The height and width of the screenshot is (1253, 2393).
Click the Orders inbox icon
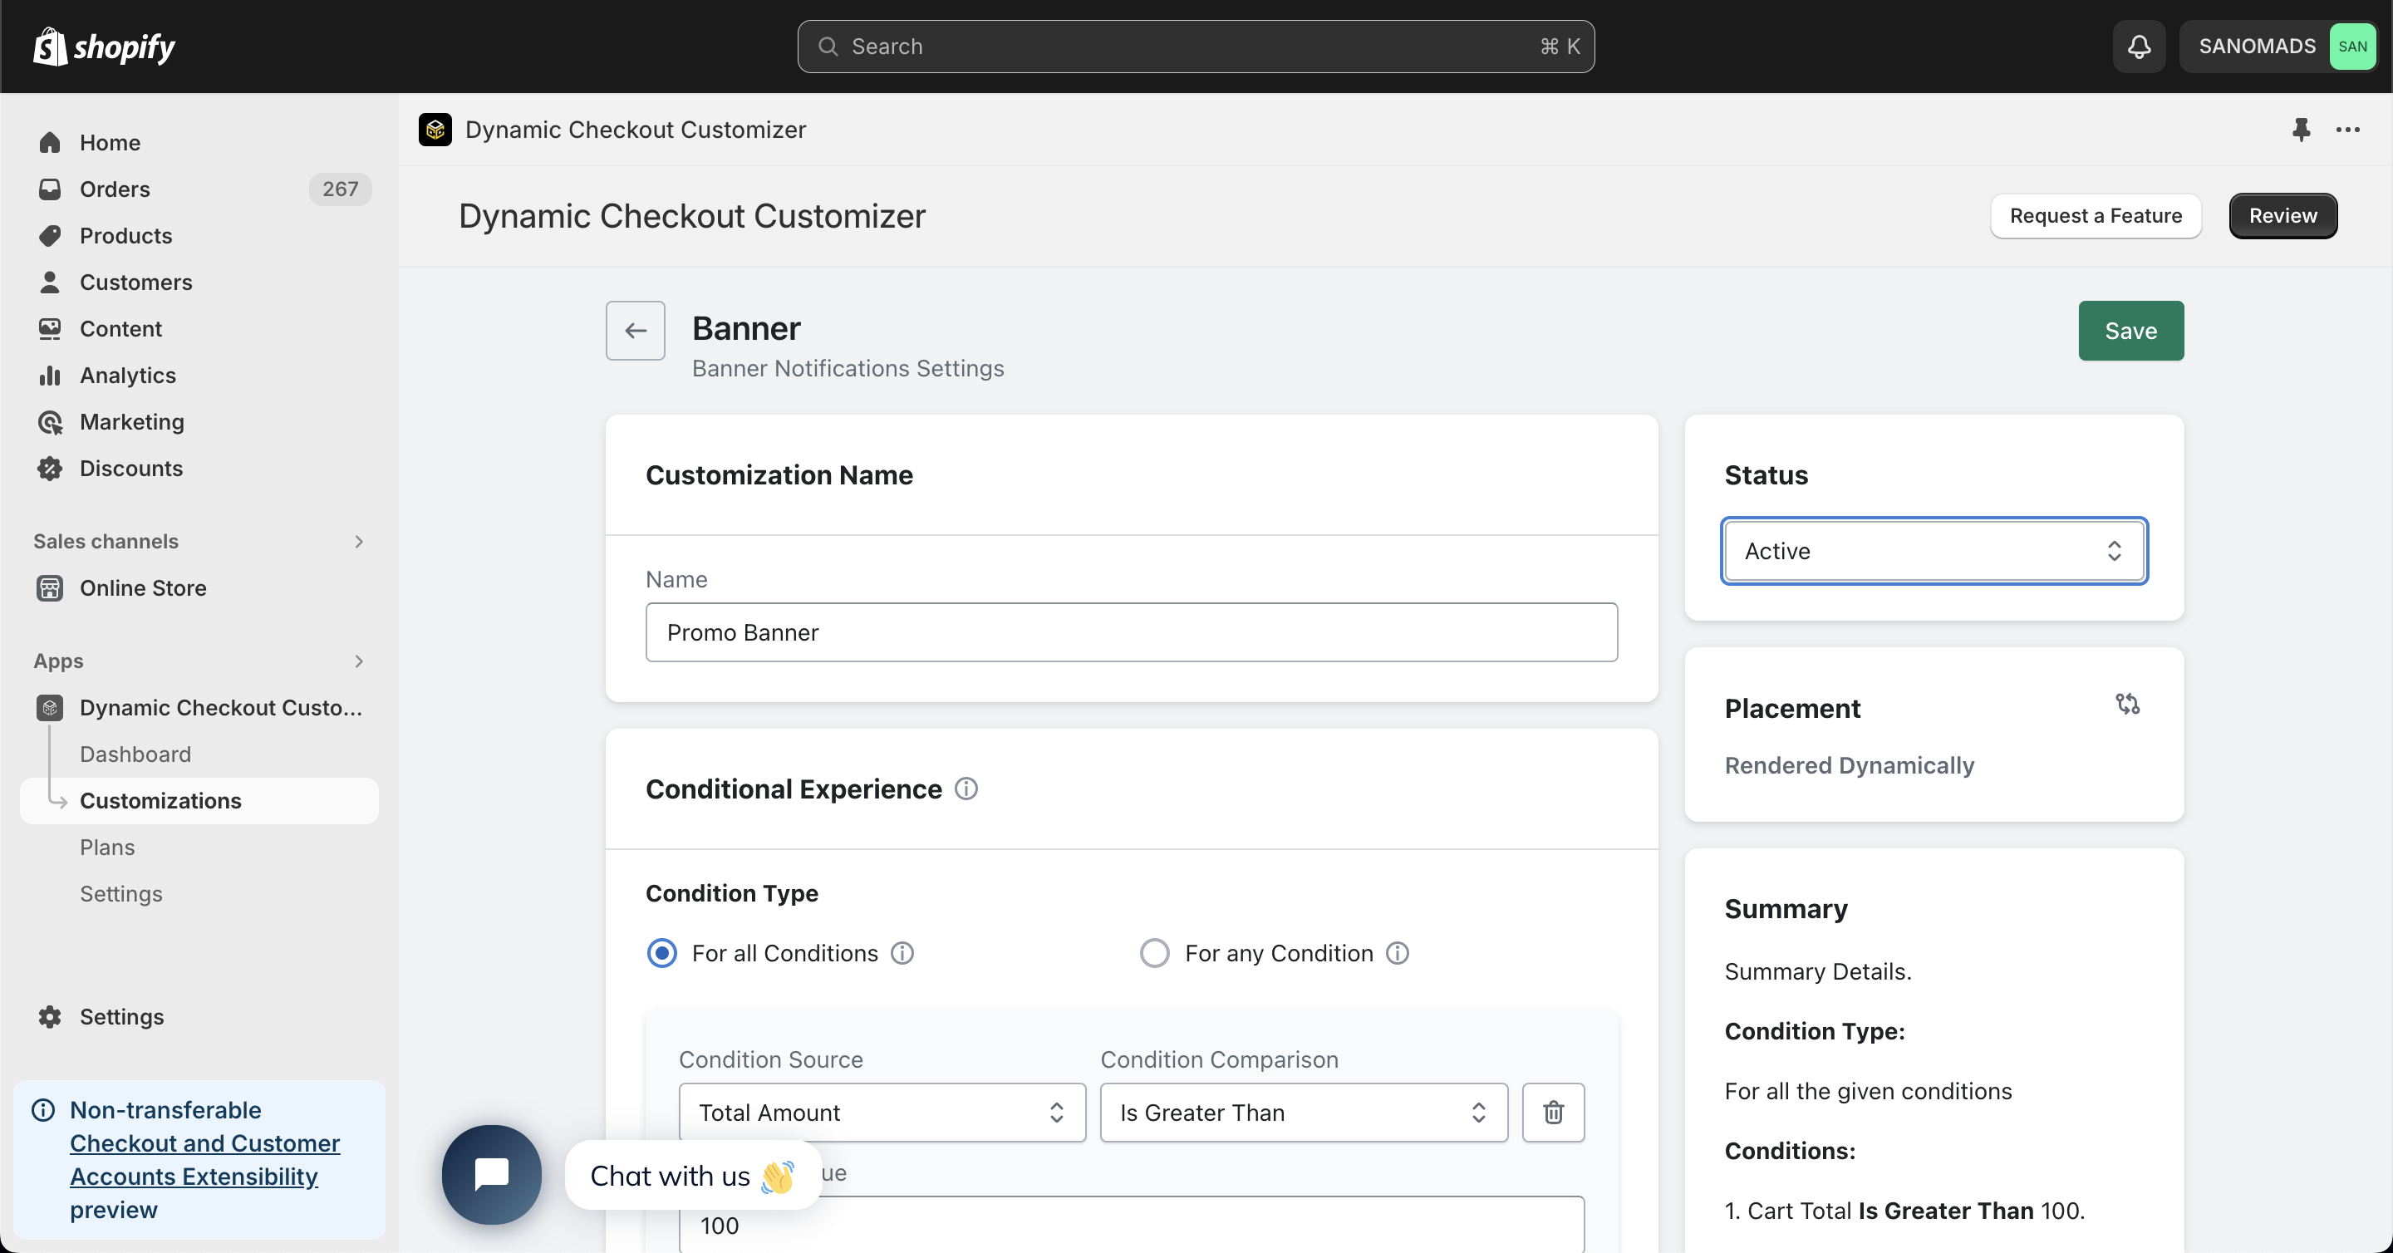click(50, 189)
